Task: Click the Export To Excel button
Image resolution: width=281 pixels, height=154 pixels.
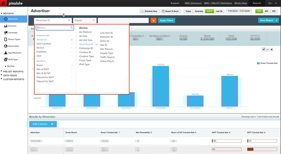Action: (171, 11)
